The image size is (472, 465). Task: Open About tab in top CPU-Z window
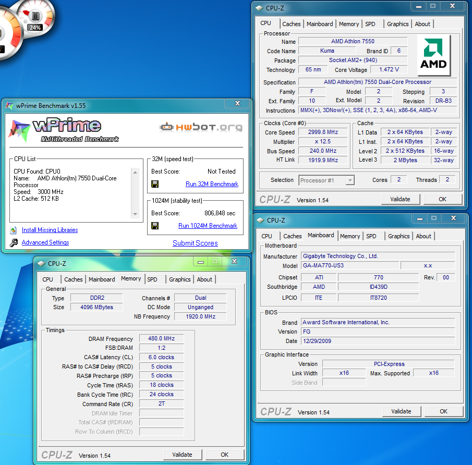tap(422, 24)
